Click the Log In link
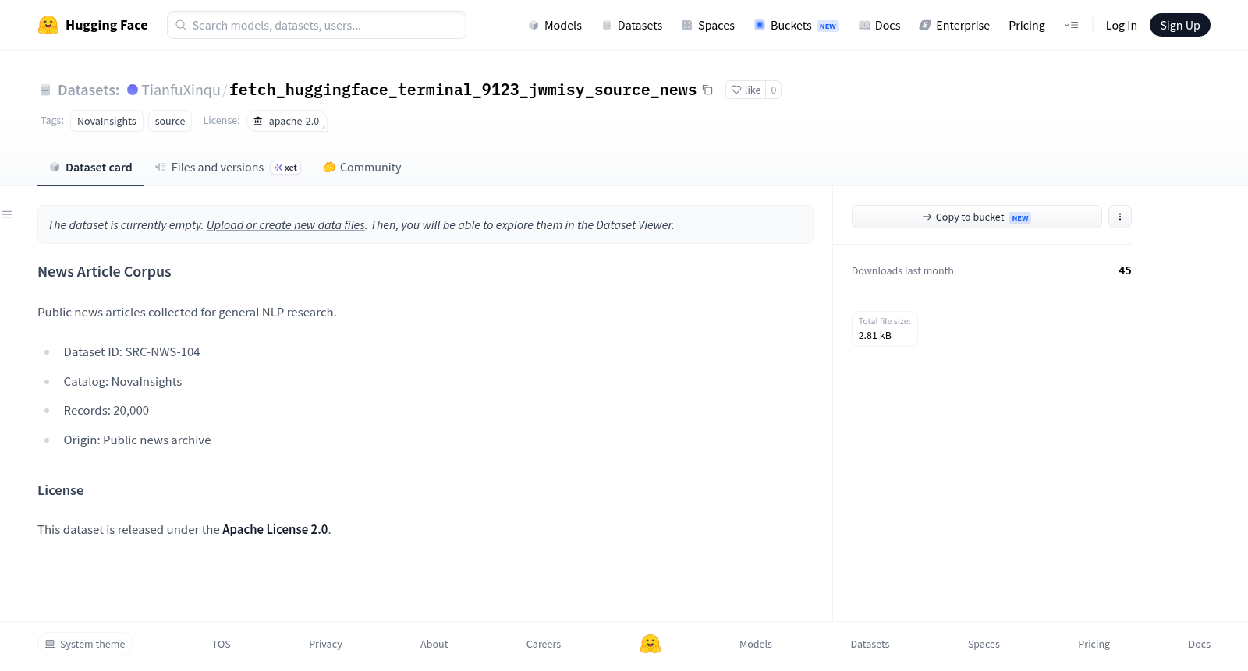Screen dimensions: 1248x671 click(1121, 25)
